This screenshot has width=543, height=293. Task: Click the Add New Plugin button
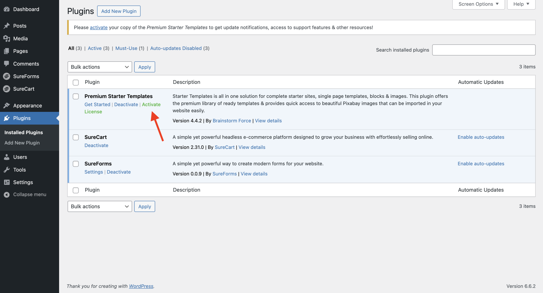[x=119, y=11]
